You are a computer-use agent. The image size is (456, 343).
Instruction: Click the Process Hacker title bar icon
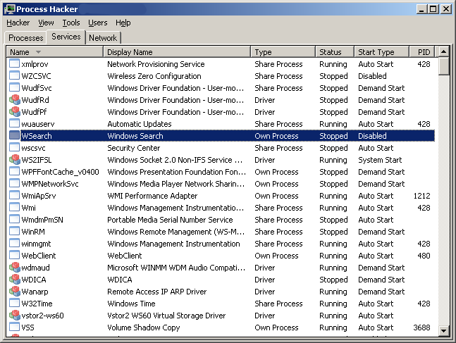coord(10,9)
